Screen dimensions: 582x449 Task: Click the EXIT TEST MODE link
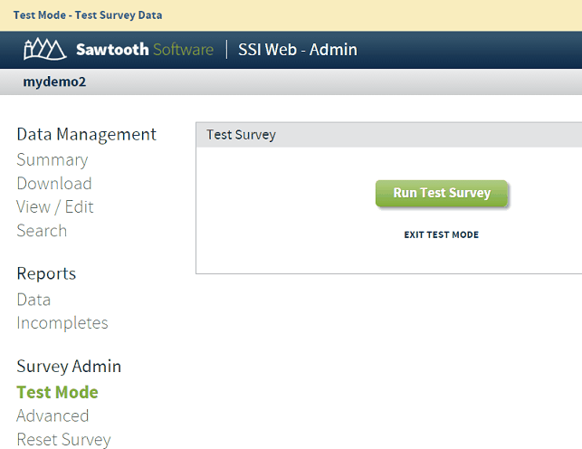click(x=442, y=234)
